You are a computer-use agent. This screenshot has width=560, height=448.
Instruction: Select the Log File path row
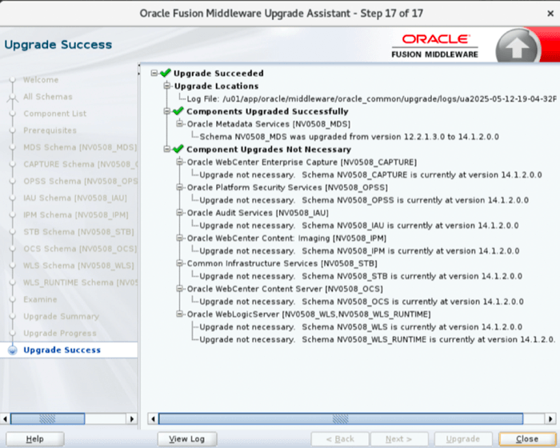[x=371, y=98]
